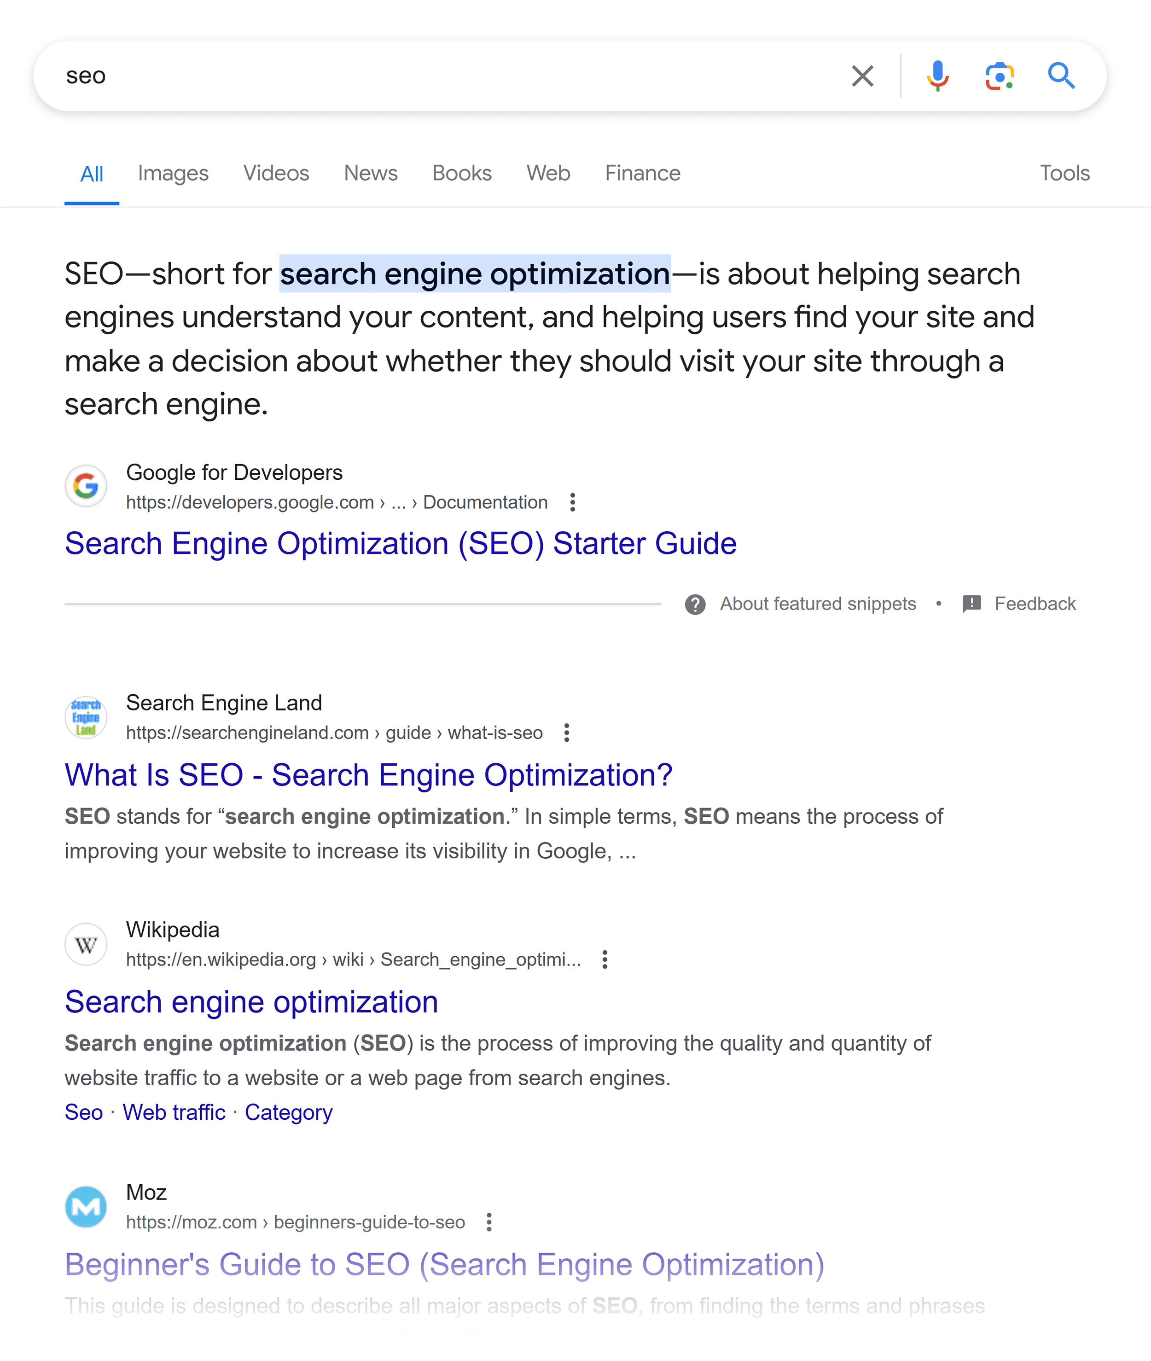This screenshot has height=1361, width=1151.
Task: Click the Feedback flag icon
Action: 971,604
